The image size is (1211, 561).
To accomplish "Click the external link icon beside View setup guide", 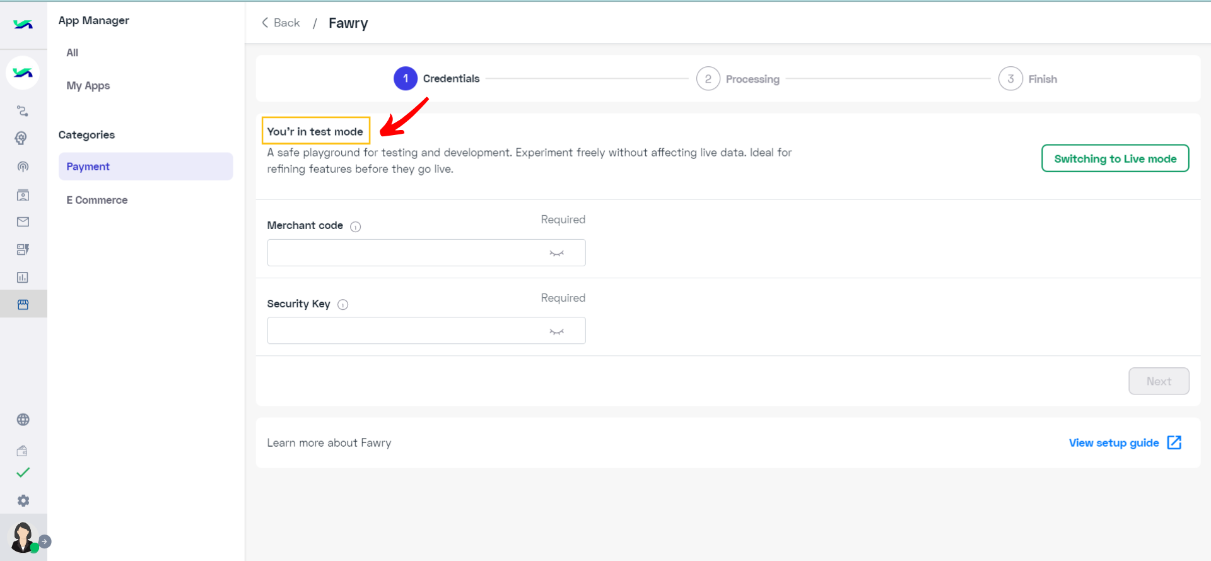I will pyautogui.click(x=1174, y=442).
